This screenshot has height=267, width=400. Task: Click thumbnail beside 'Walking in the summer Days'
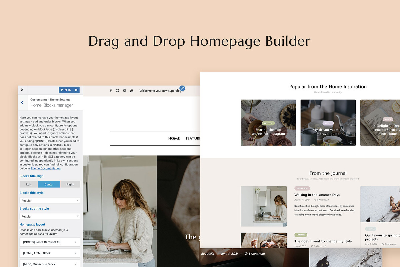pos(264,206)
